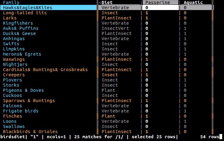Select the Frigate birds cell
This screenshot has width=224, height=141.
pyautogui.click(x=21, y=111)
